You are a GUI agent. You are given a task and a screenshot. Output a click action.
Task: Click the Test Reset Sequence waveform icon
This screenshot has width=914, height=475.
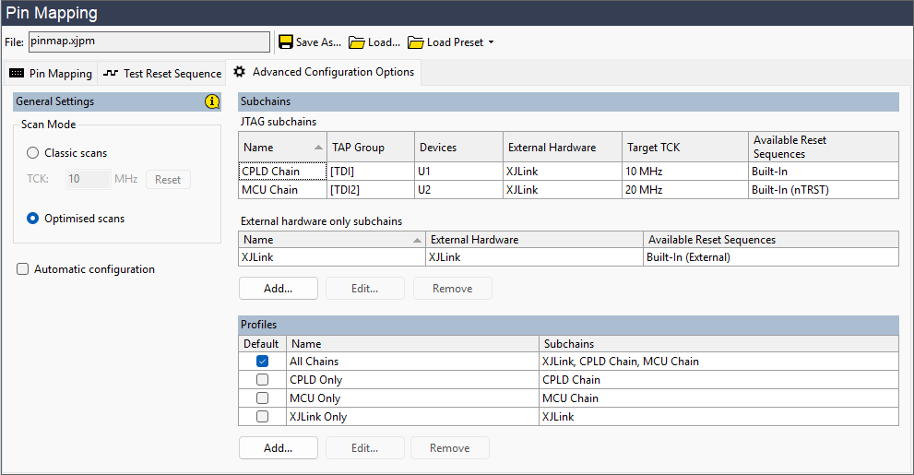click(x=111, y=74)
